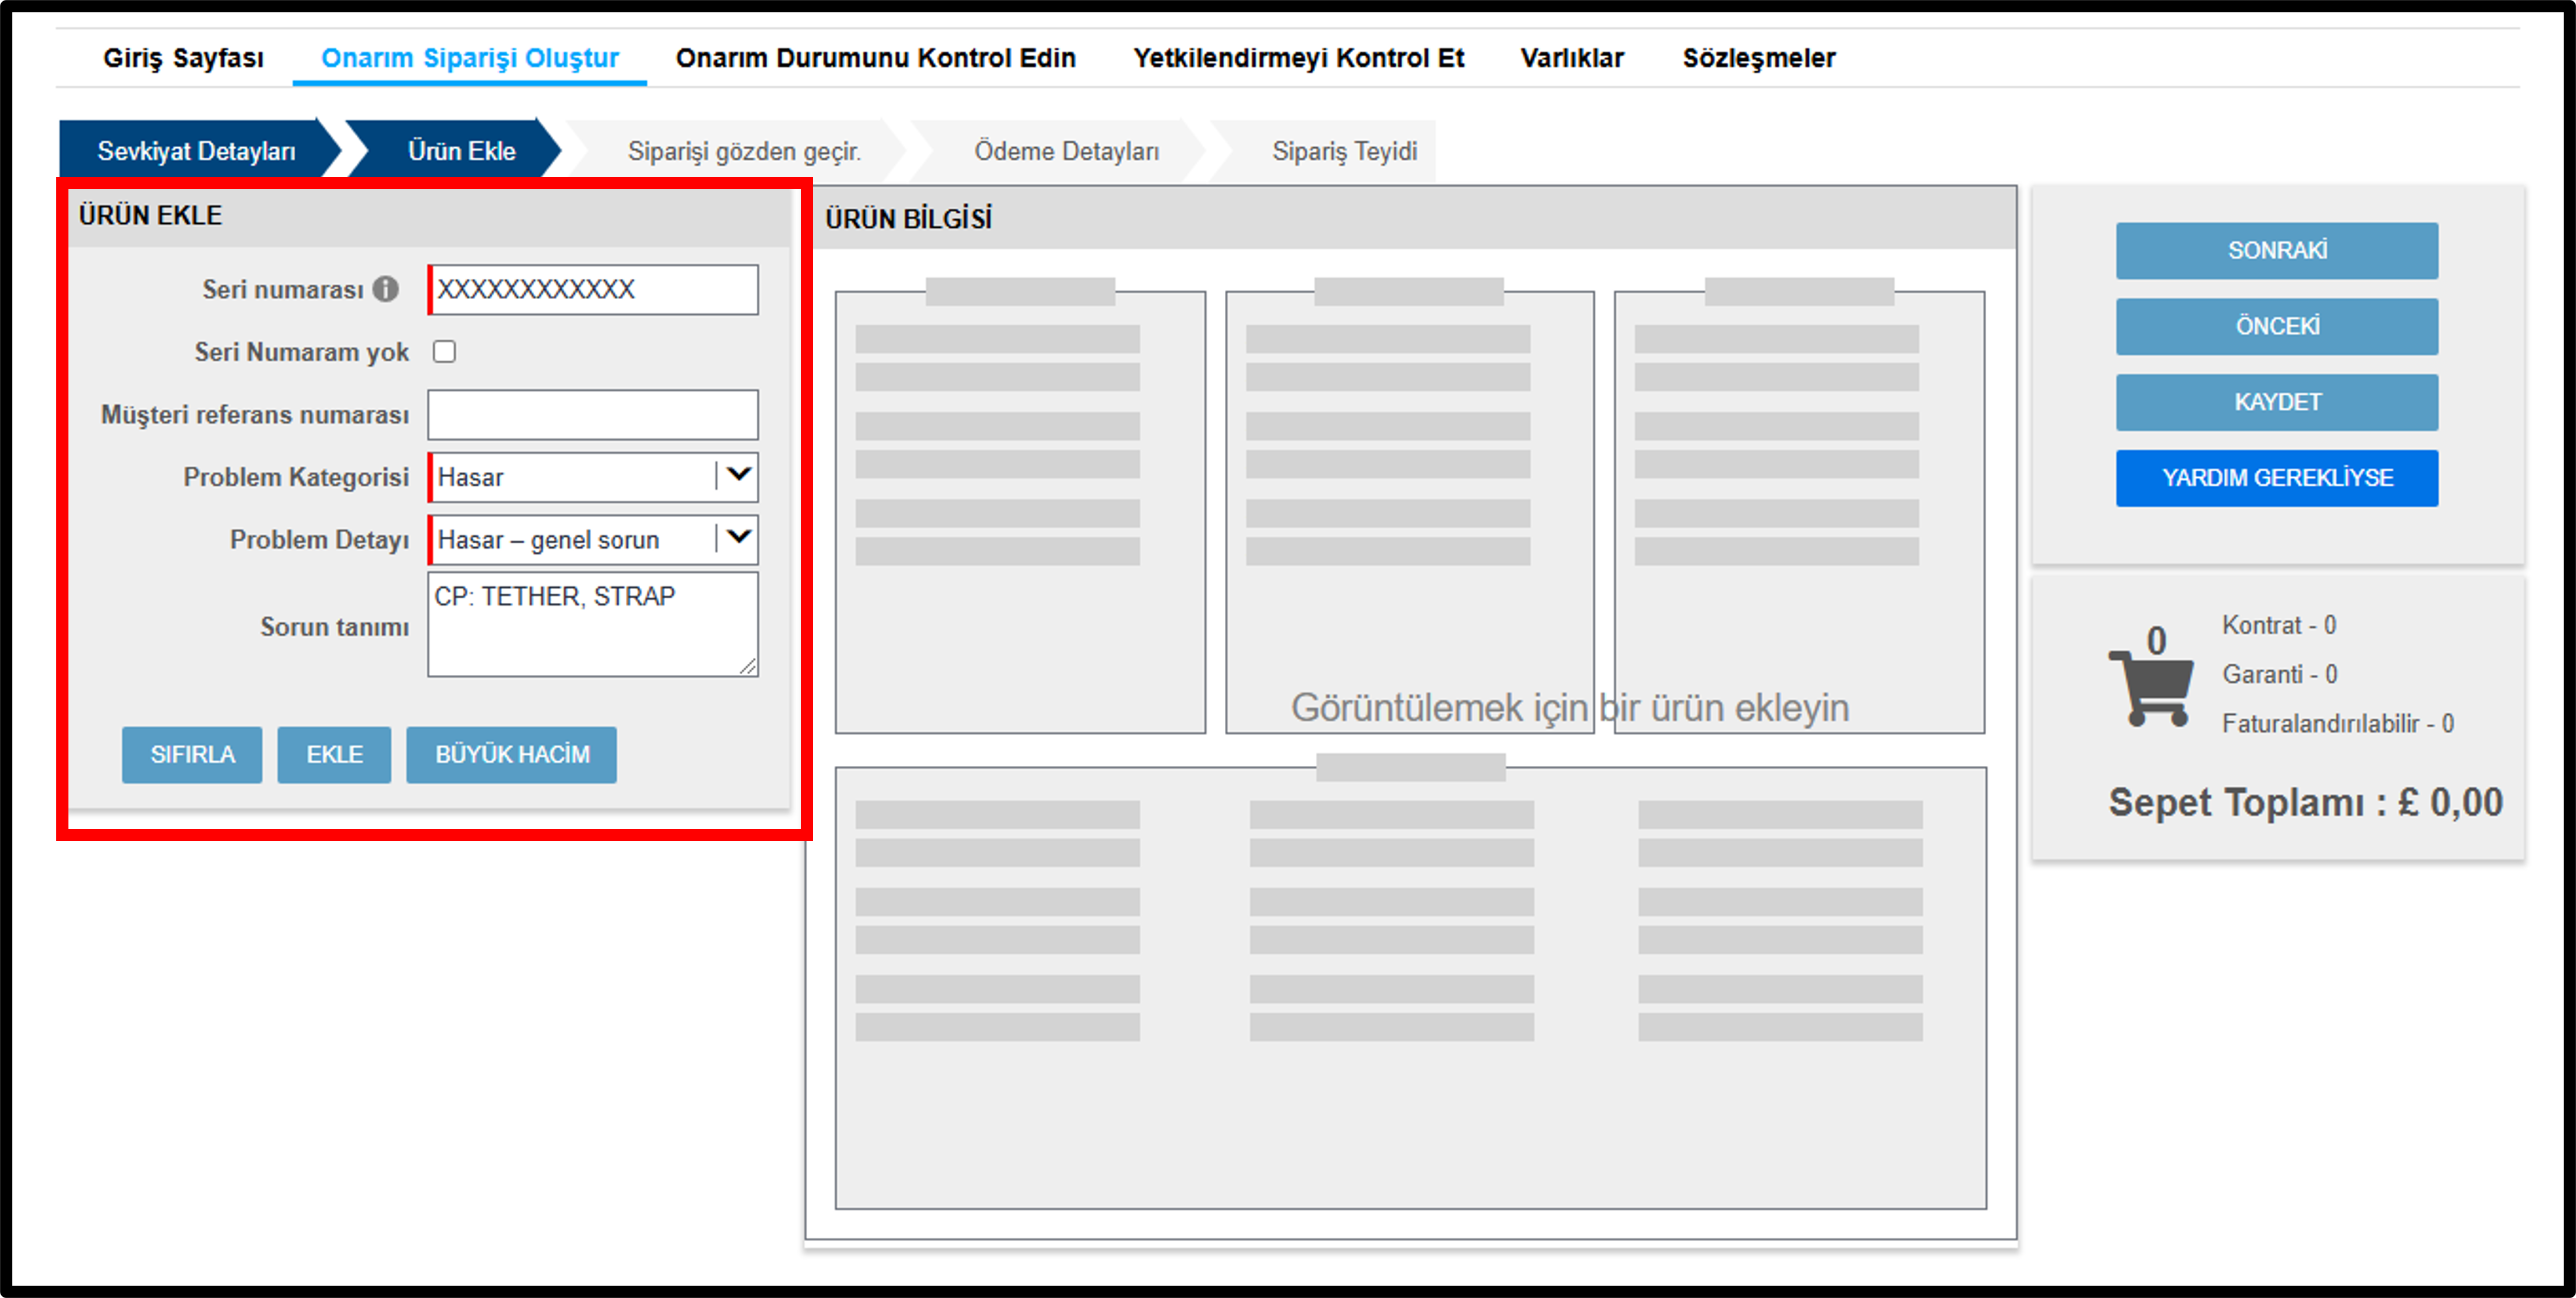The height and width of the screenshot is (1298, 2576).
Task: Click the ÖNCEKİ button
Action: click(x=2277, y=326)
